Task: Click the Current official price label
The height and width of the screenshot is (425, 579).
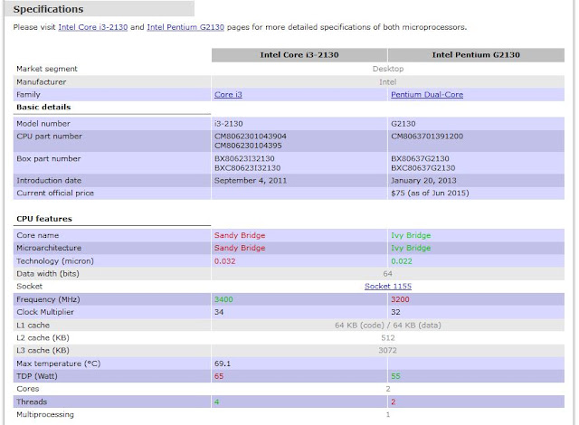Action: point(55,193)
